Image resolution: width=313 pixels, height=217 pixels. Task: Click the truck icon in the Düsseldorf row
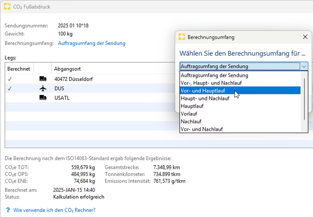pyautogui.click(x=43, y=79)
